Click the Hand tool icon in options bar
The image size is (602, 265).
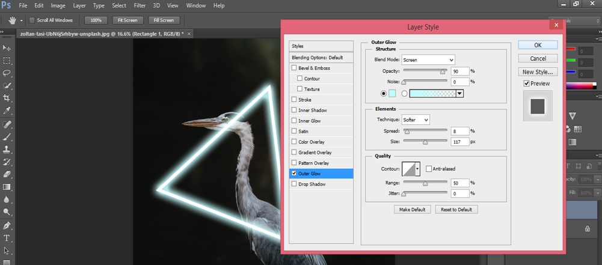[x=13, y=20]
